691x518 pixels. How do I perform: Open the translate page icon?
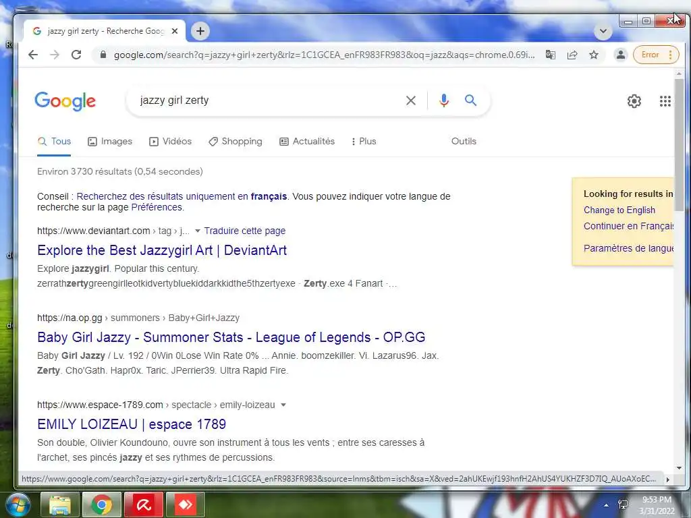(551, 55)
